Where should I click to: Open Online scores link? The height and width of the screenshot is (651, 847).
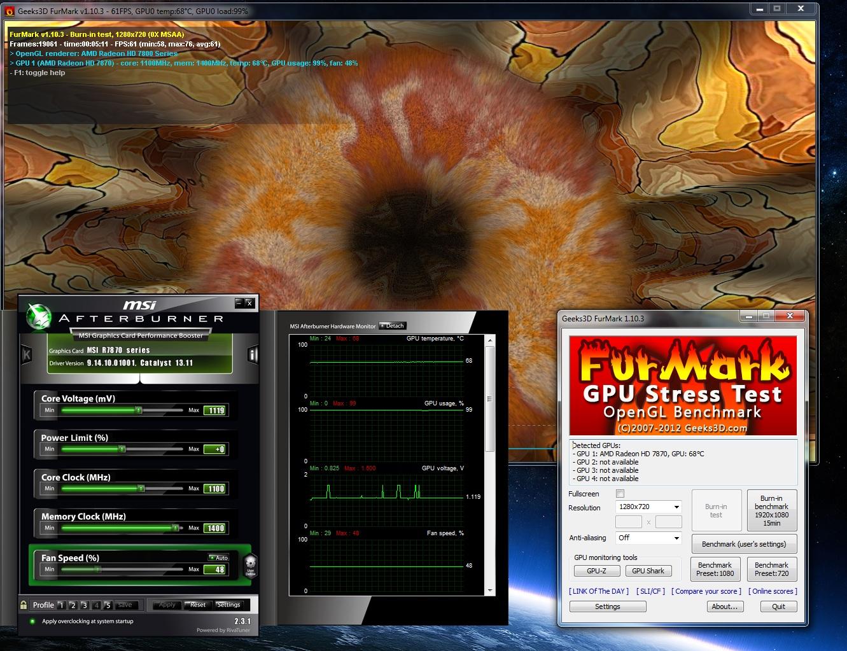[x=773, y=591]
